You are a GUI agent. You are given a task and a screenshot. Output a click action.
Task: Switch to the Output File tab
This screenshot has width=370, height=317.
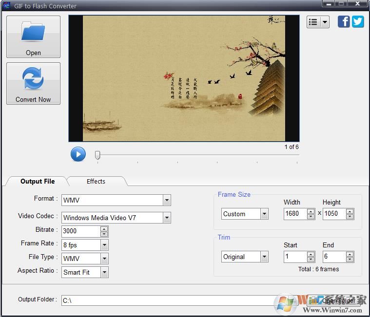tap(38, 181)
